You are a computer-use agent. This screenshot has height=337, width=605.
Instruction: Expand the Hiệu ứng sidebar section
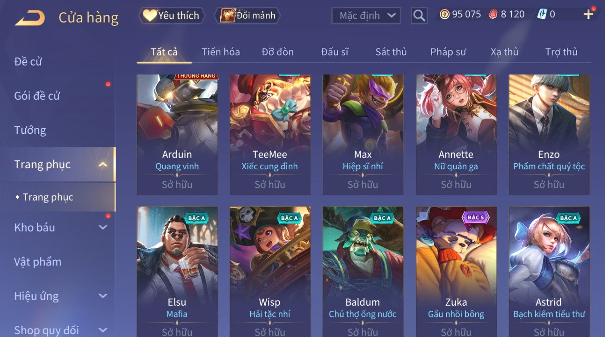pos(103,296)
